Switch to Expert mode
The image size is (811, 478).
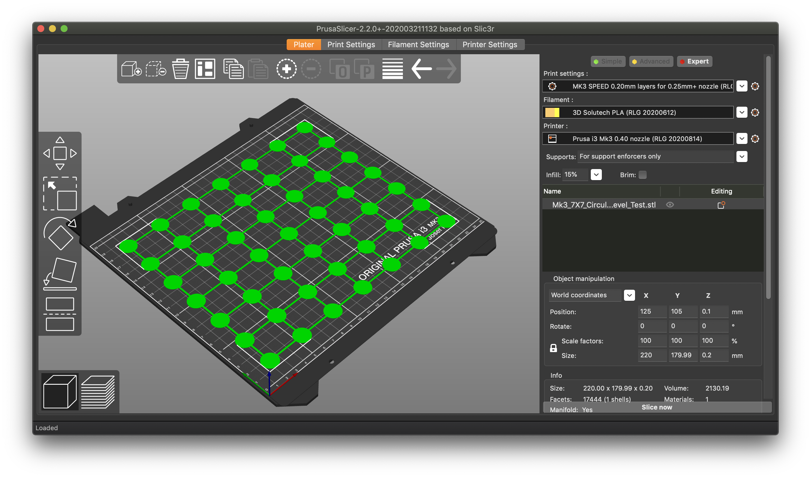click(x=694, y=61)
